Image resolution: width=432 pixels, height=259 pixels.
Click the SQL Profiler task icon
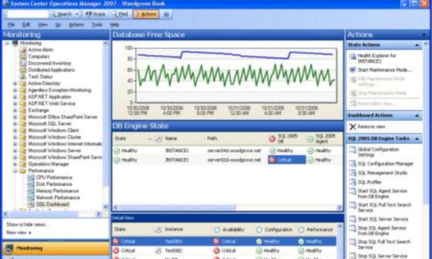[x=353, y=182]
